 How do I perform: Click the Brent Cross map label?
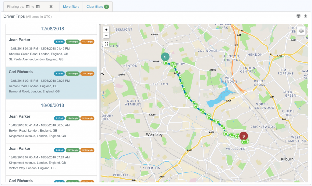tap(260, 83)
